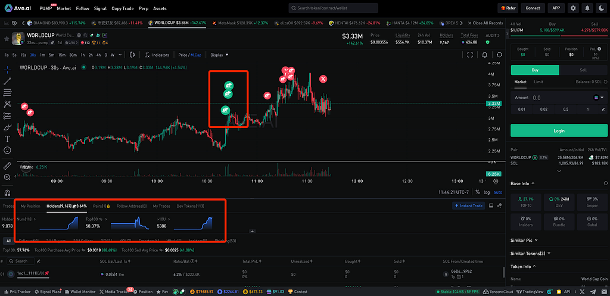Select the text annotation tool
This screenshot has height=296, width=610.
tap(7, 138)
